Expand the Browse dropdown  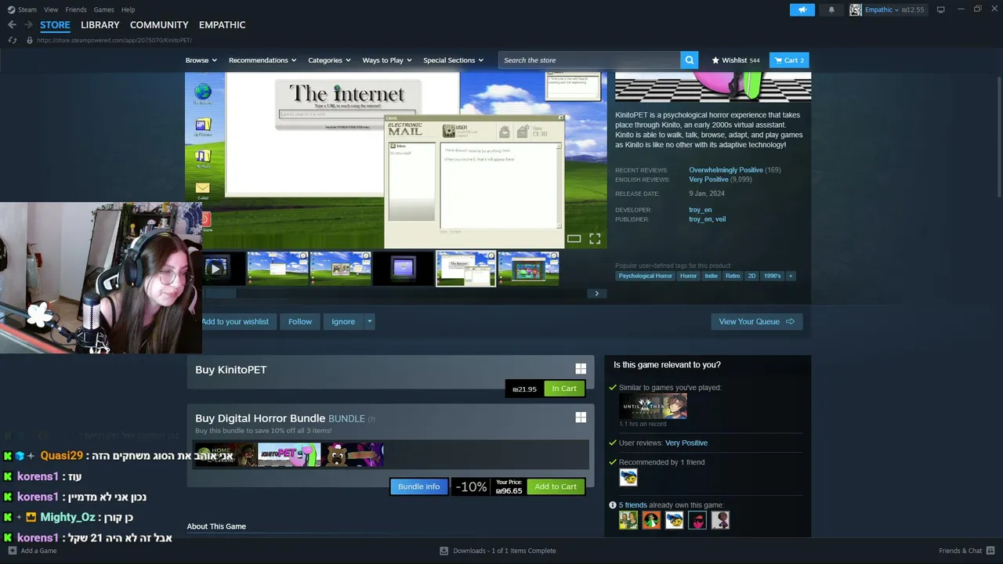[201, 60]
